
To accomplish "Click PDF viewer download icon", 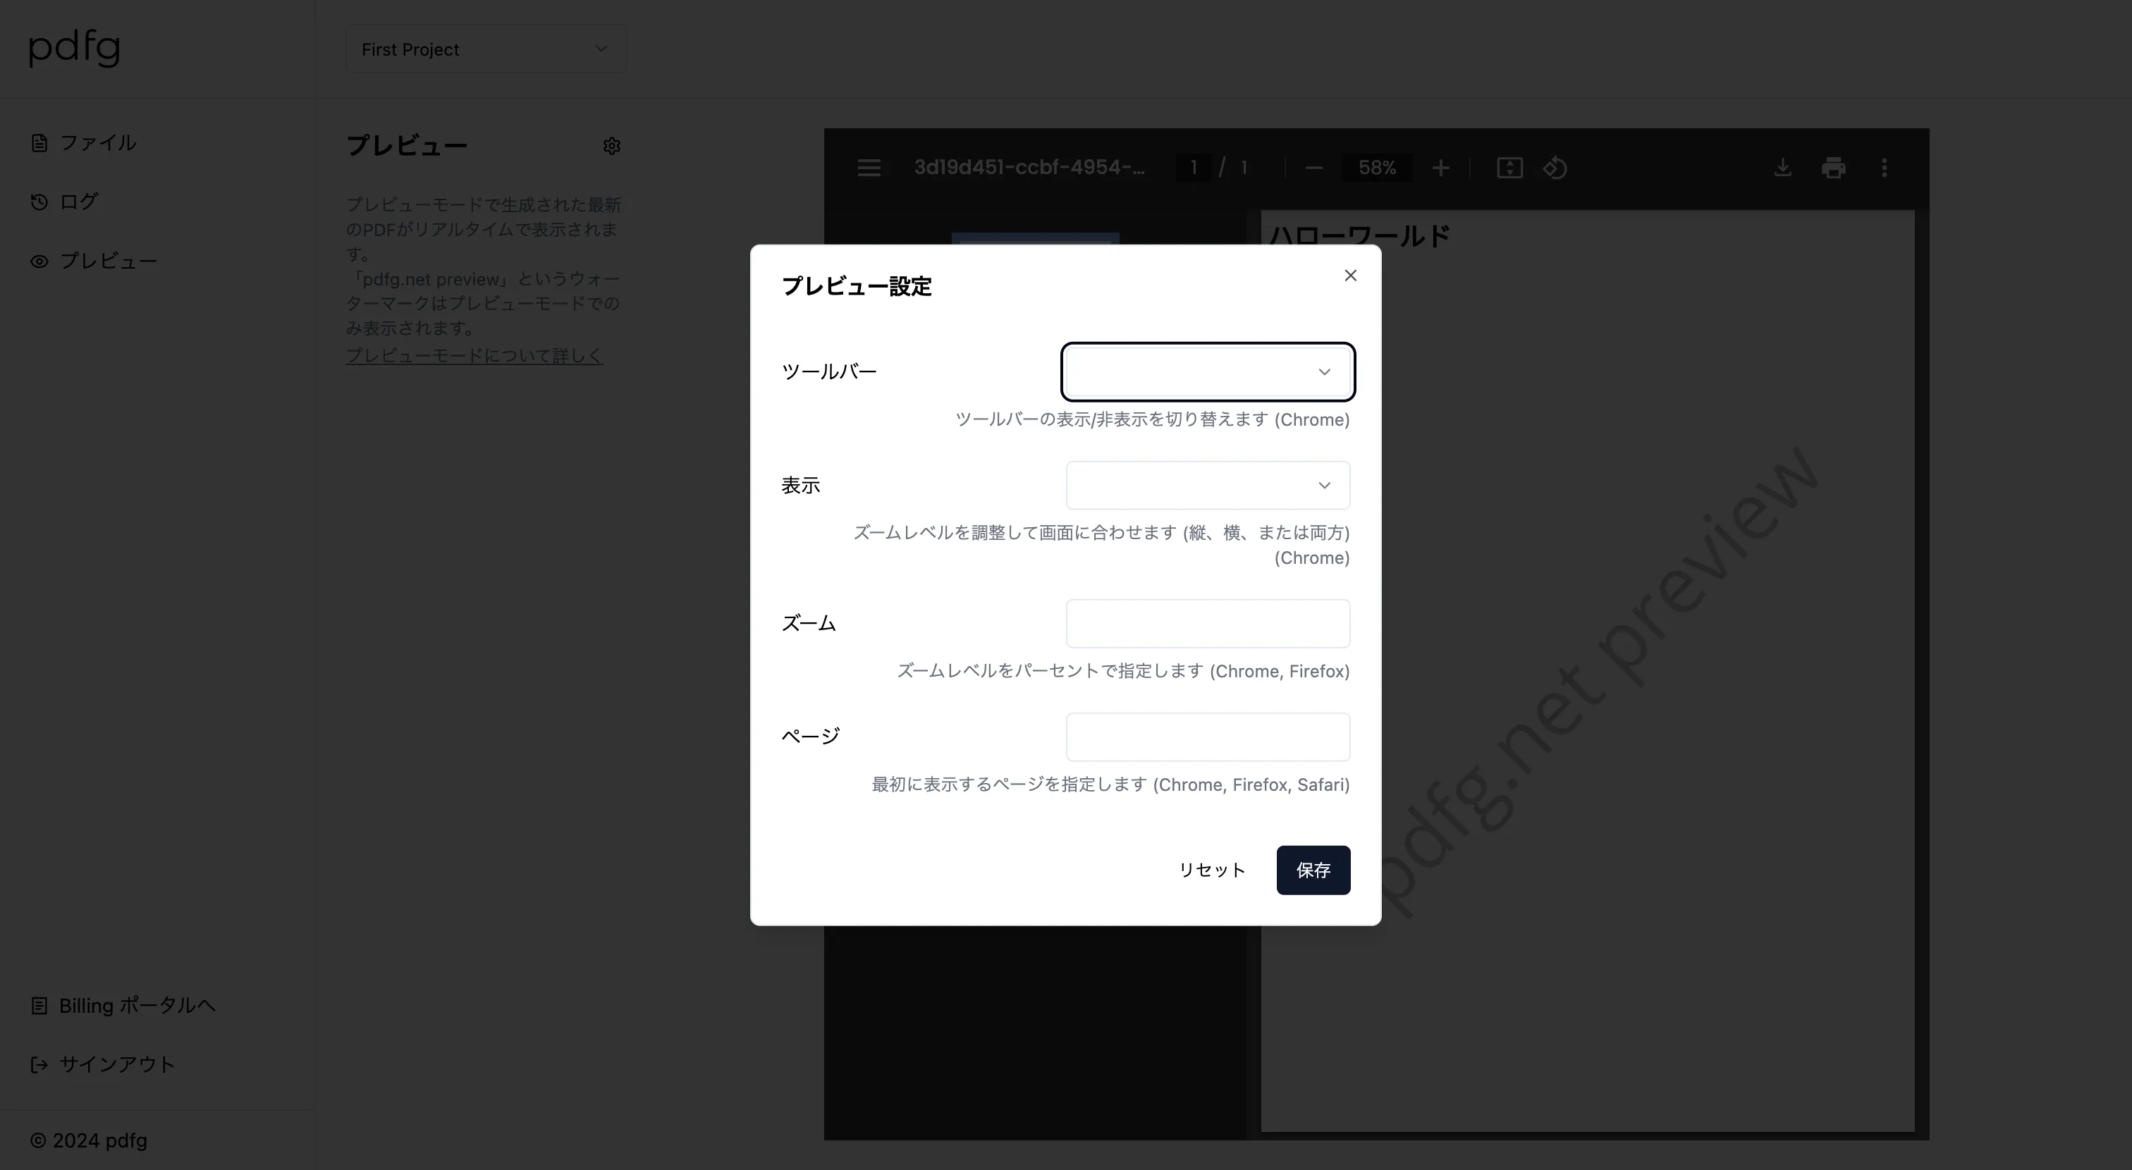I will click(1783, 168).
